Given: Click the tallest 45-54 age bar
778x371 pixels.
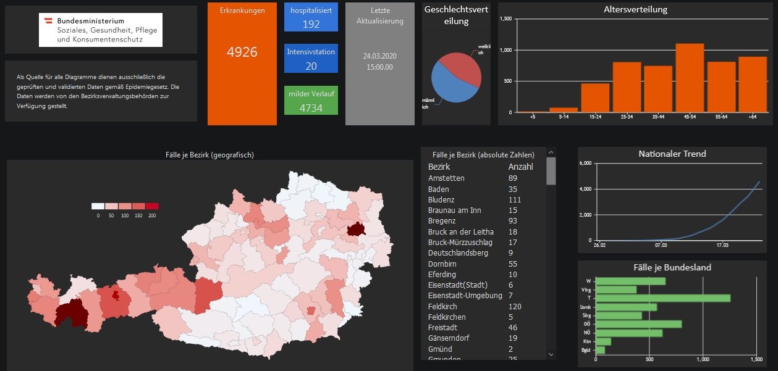Looking at the screenshot, I should click(x=690, y=78).
